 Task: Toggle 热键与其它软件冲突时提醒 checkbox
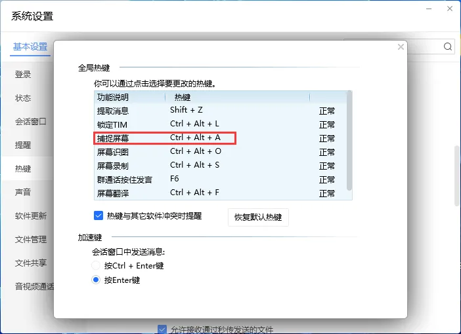(99, 215)
